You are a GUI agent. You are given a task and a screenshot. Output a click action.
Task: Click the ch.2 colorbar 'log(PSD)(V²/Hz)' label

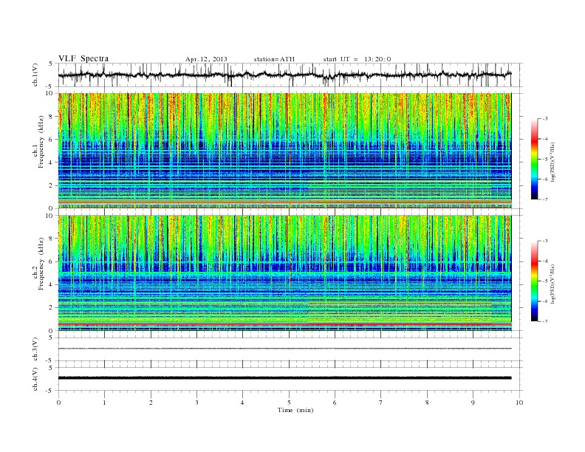coord(553,284)
